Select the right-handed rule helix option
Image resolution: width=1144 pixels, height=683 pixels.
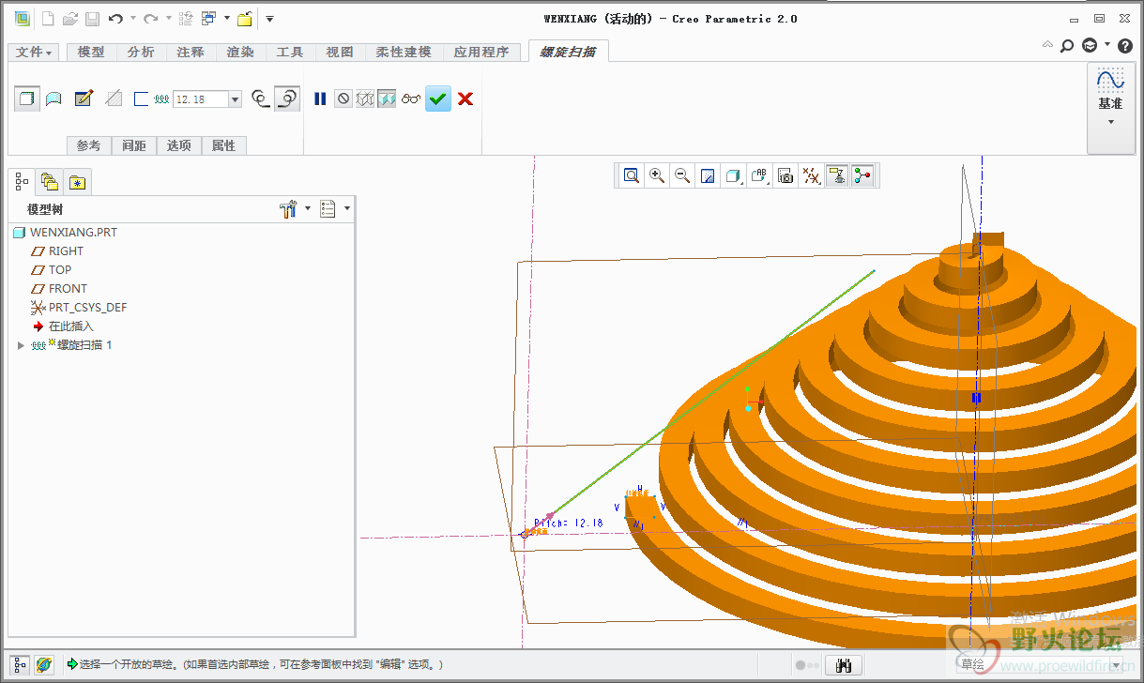point(287,99)
